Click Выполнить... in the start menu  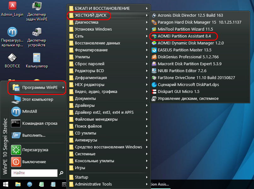pos(38,135)
